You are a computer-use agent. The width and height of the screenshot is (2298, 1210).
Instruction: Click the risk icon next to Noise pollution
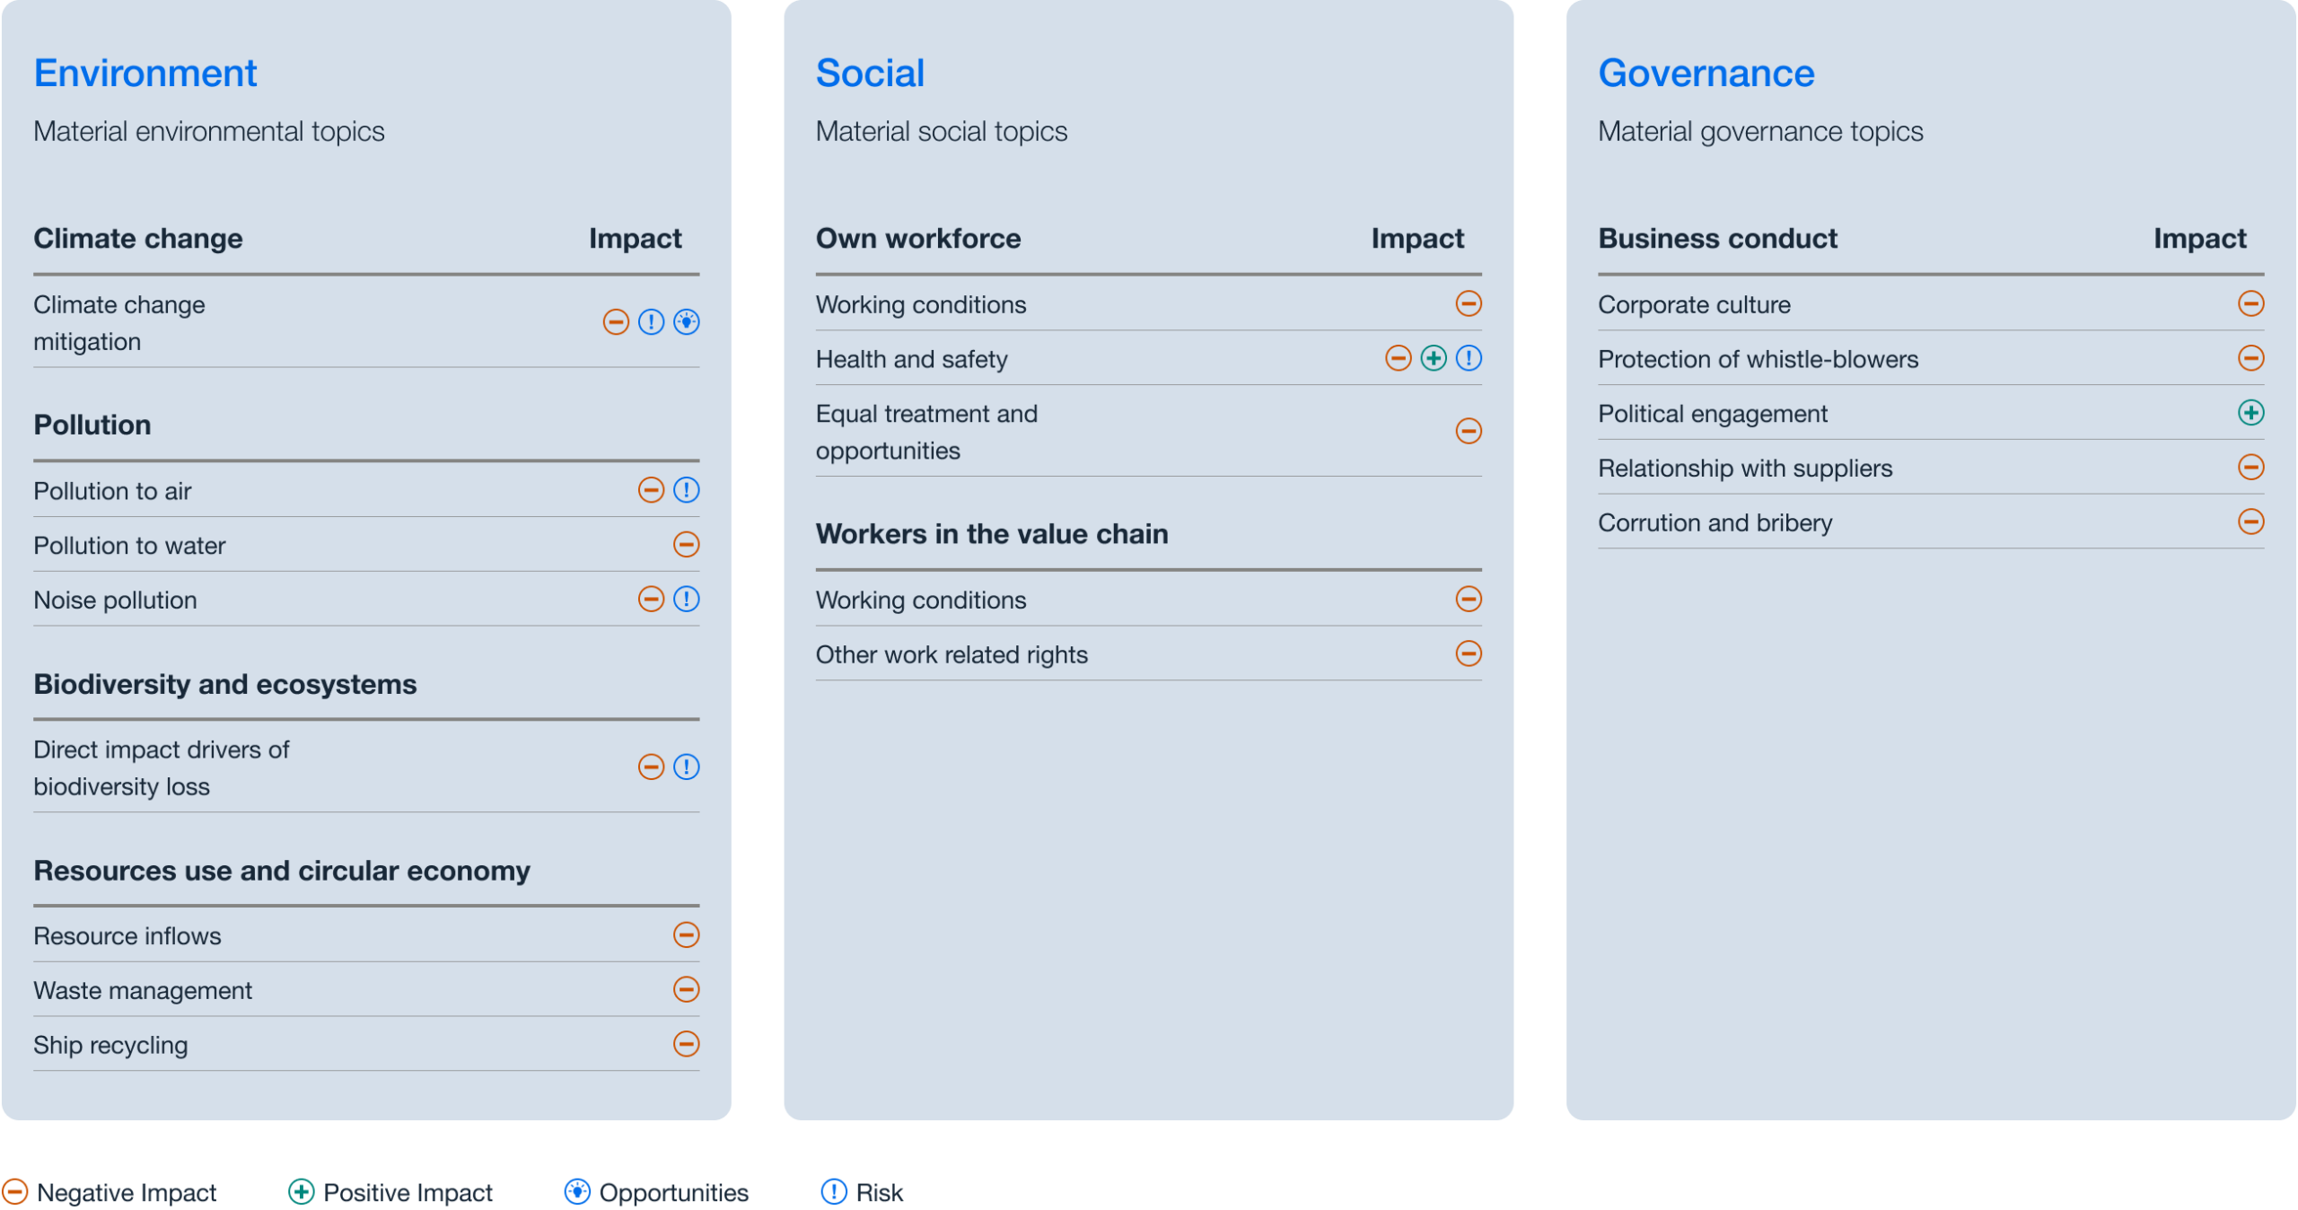(x=687, y=600)
